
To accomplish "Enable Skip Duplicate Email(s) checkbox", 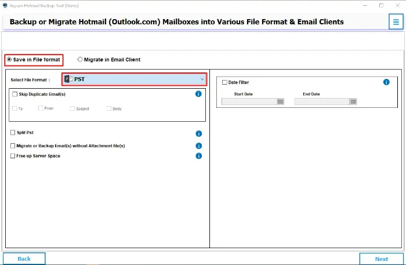I will tap(14, 94).
